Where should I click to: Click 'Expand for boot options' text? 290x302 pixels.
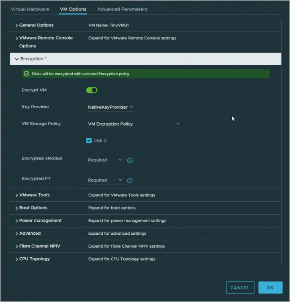[x=112, y=208]
